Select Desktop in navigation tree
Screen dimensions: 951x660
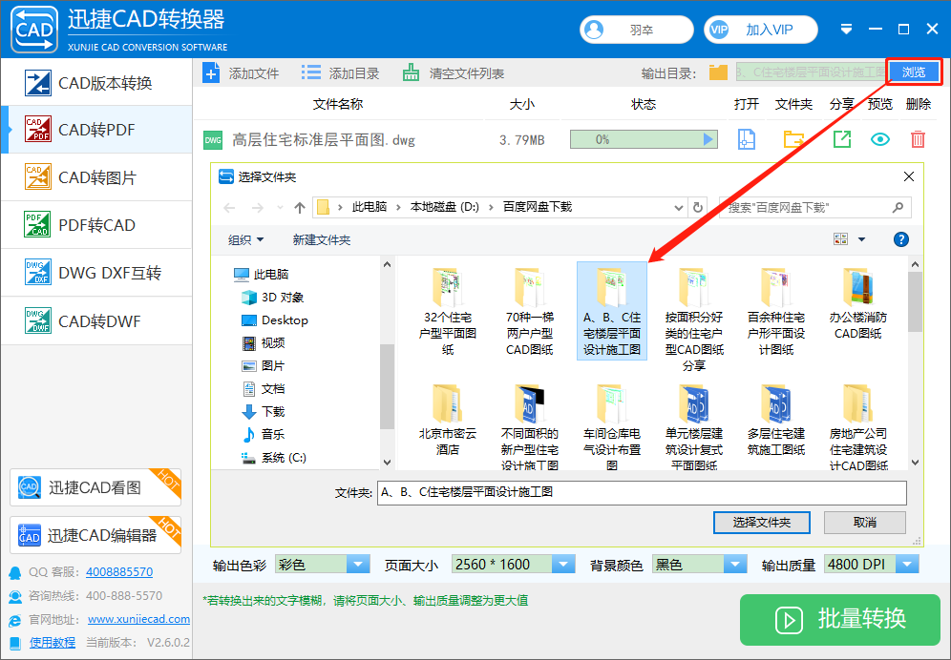275,320
